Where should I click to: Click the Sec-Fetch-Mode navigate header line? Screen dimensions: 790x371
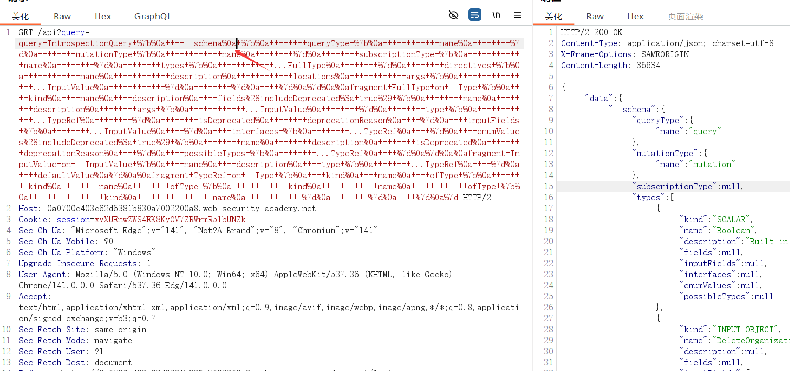[x=75, y=341]
